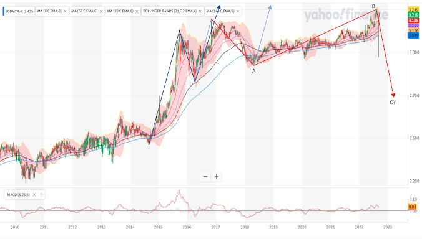Click the red 3.188 price tag
Image resolution: width=422 pixels, height=239 pixels.
coord(413,21)
